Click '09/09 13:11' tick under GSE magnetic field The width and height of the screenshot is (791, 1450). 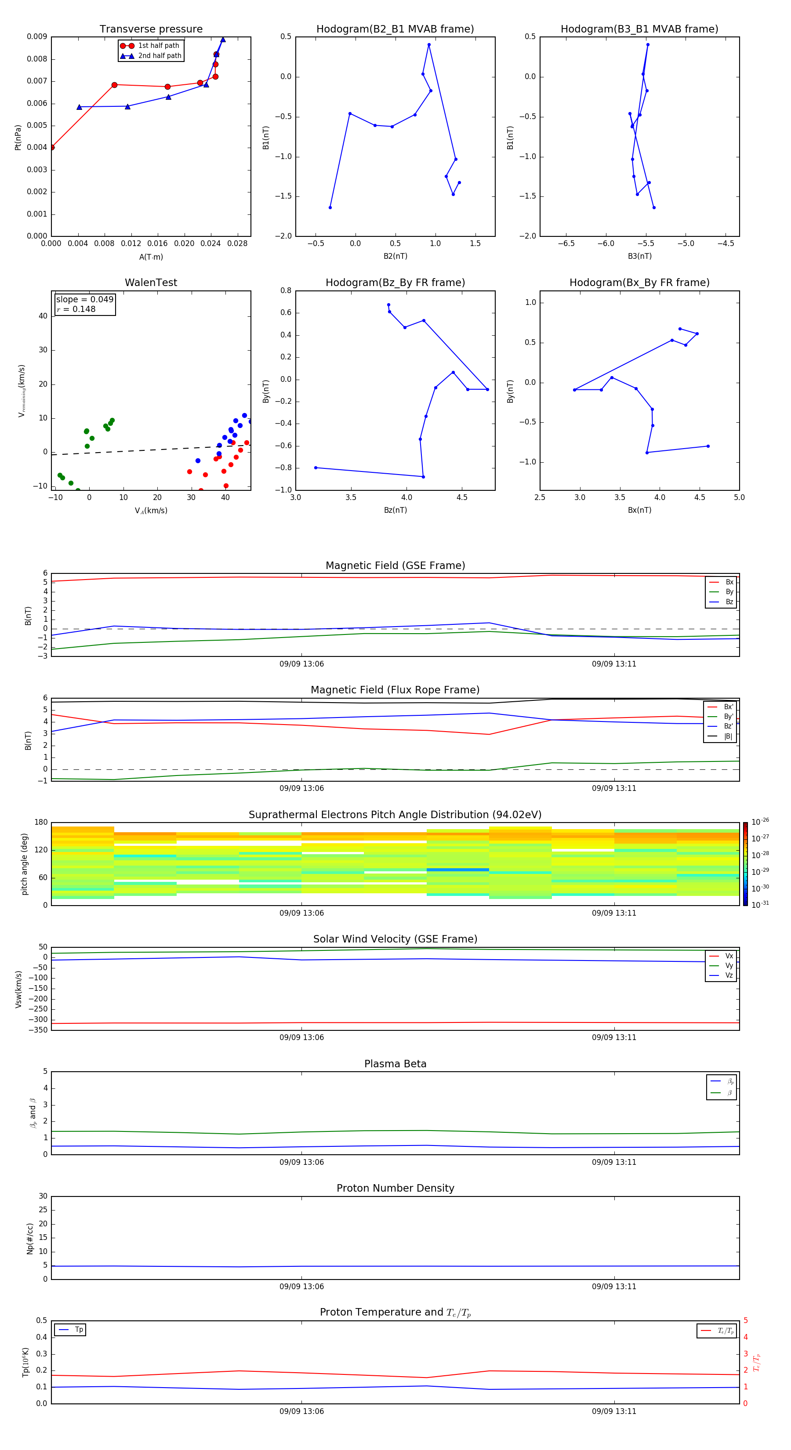[614, 664]
